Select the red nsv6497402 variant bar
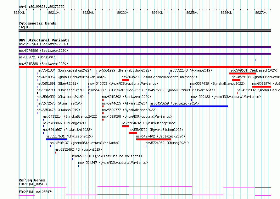The height and width of the screenshot is (199, 280). pos(154,139)
